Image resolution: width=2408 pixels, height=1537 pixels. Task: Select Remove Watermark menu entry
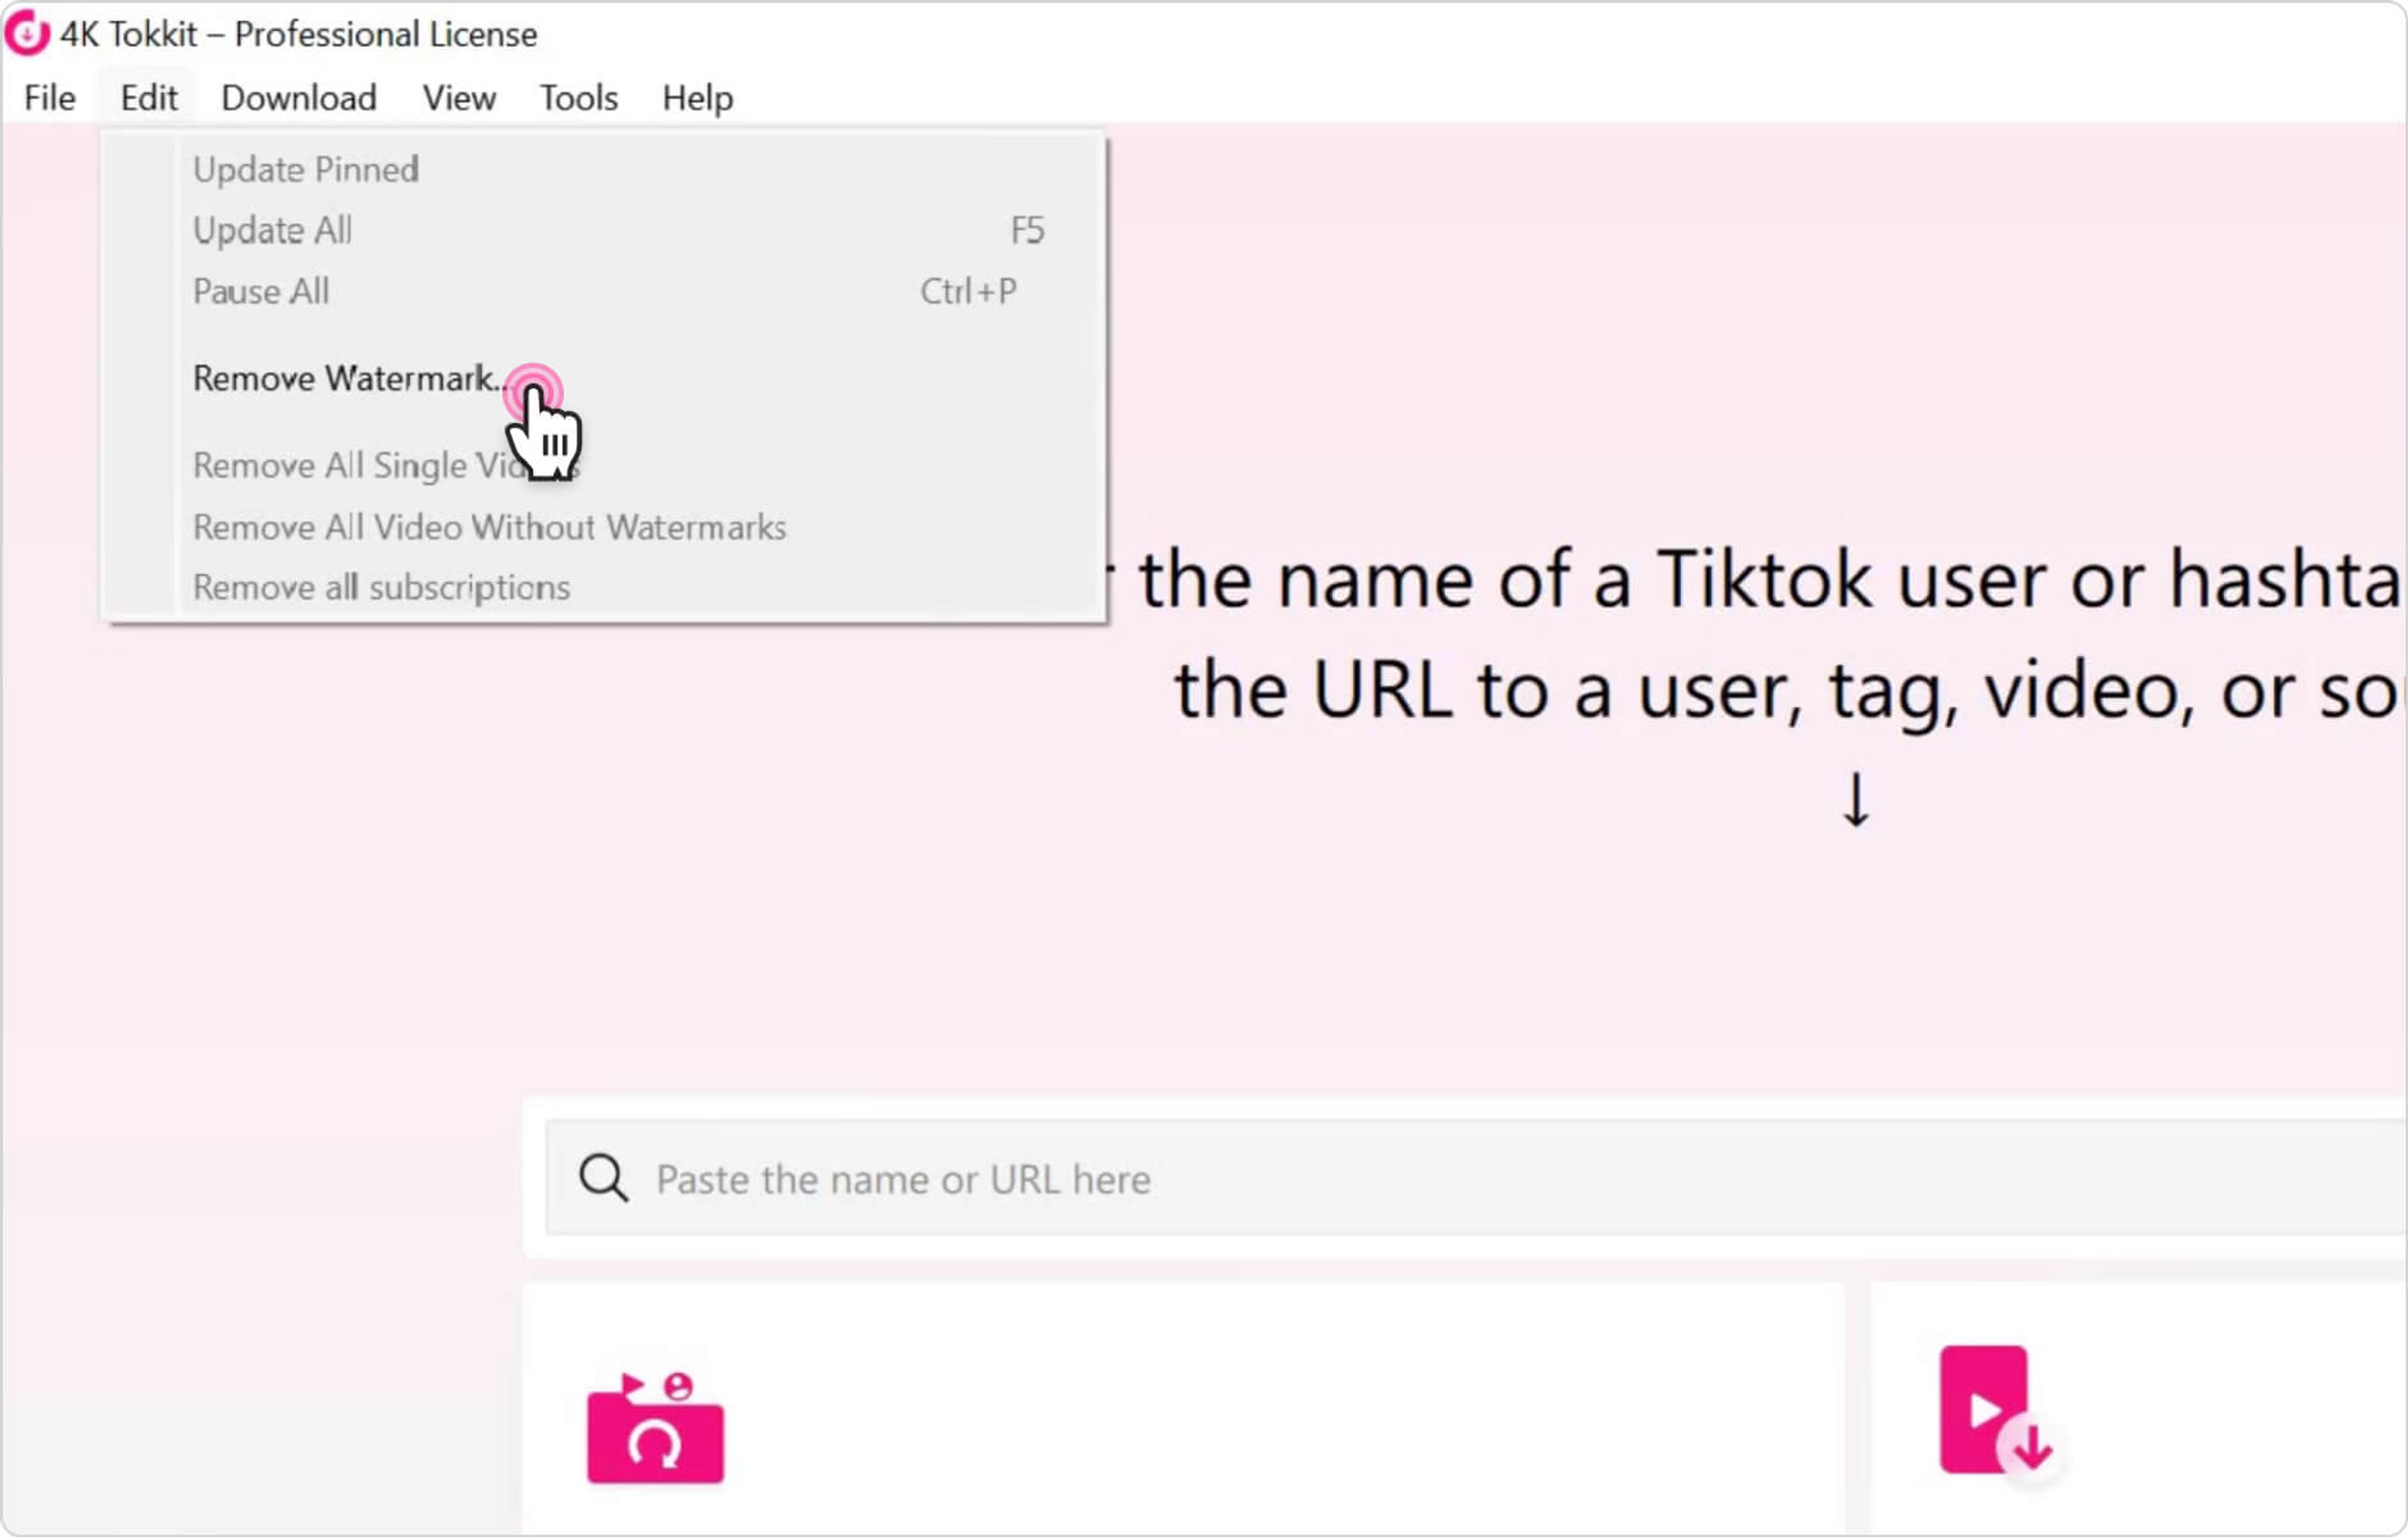click(345, 379)
